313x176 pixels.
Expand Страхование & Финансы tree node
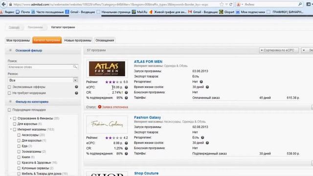(11, 118)
